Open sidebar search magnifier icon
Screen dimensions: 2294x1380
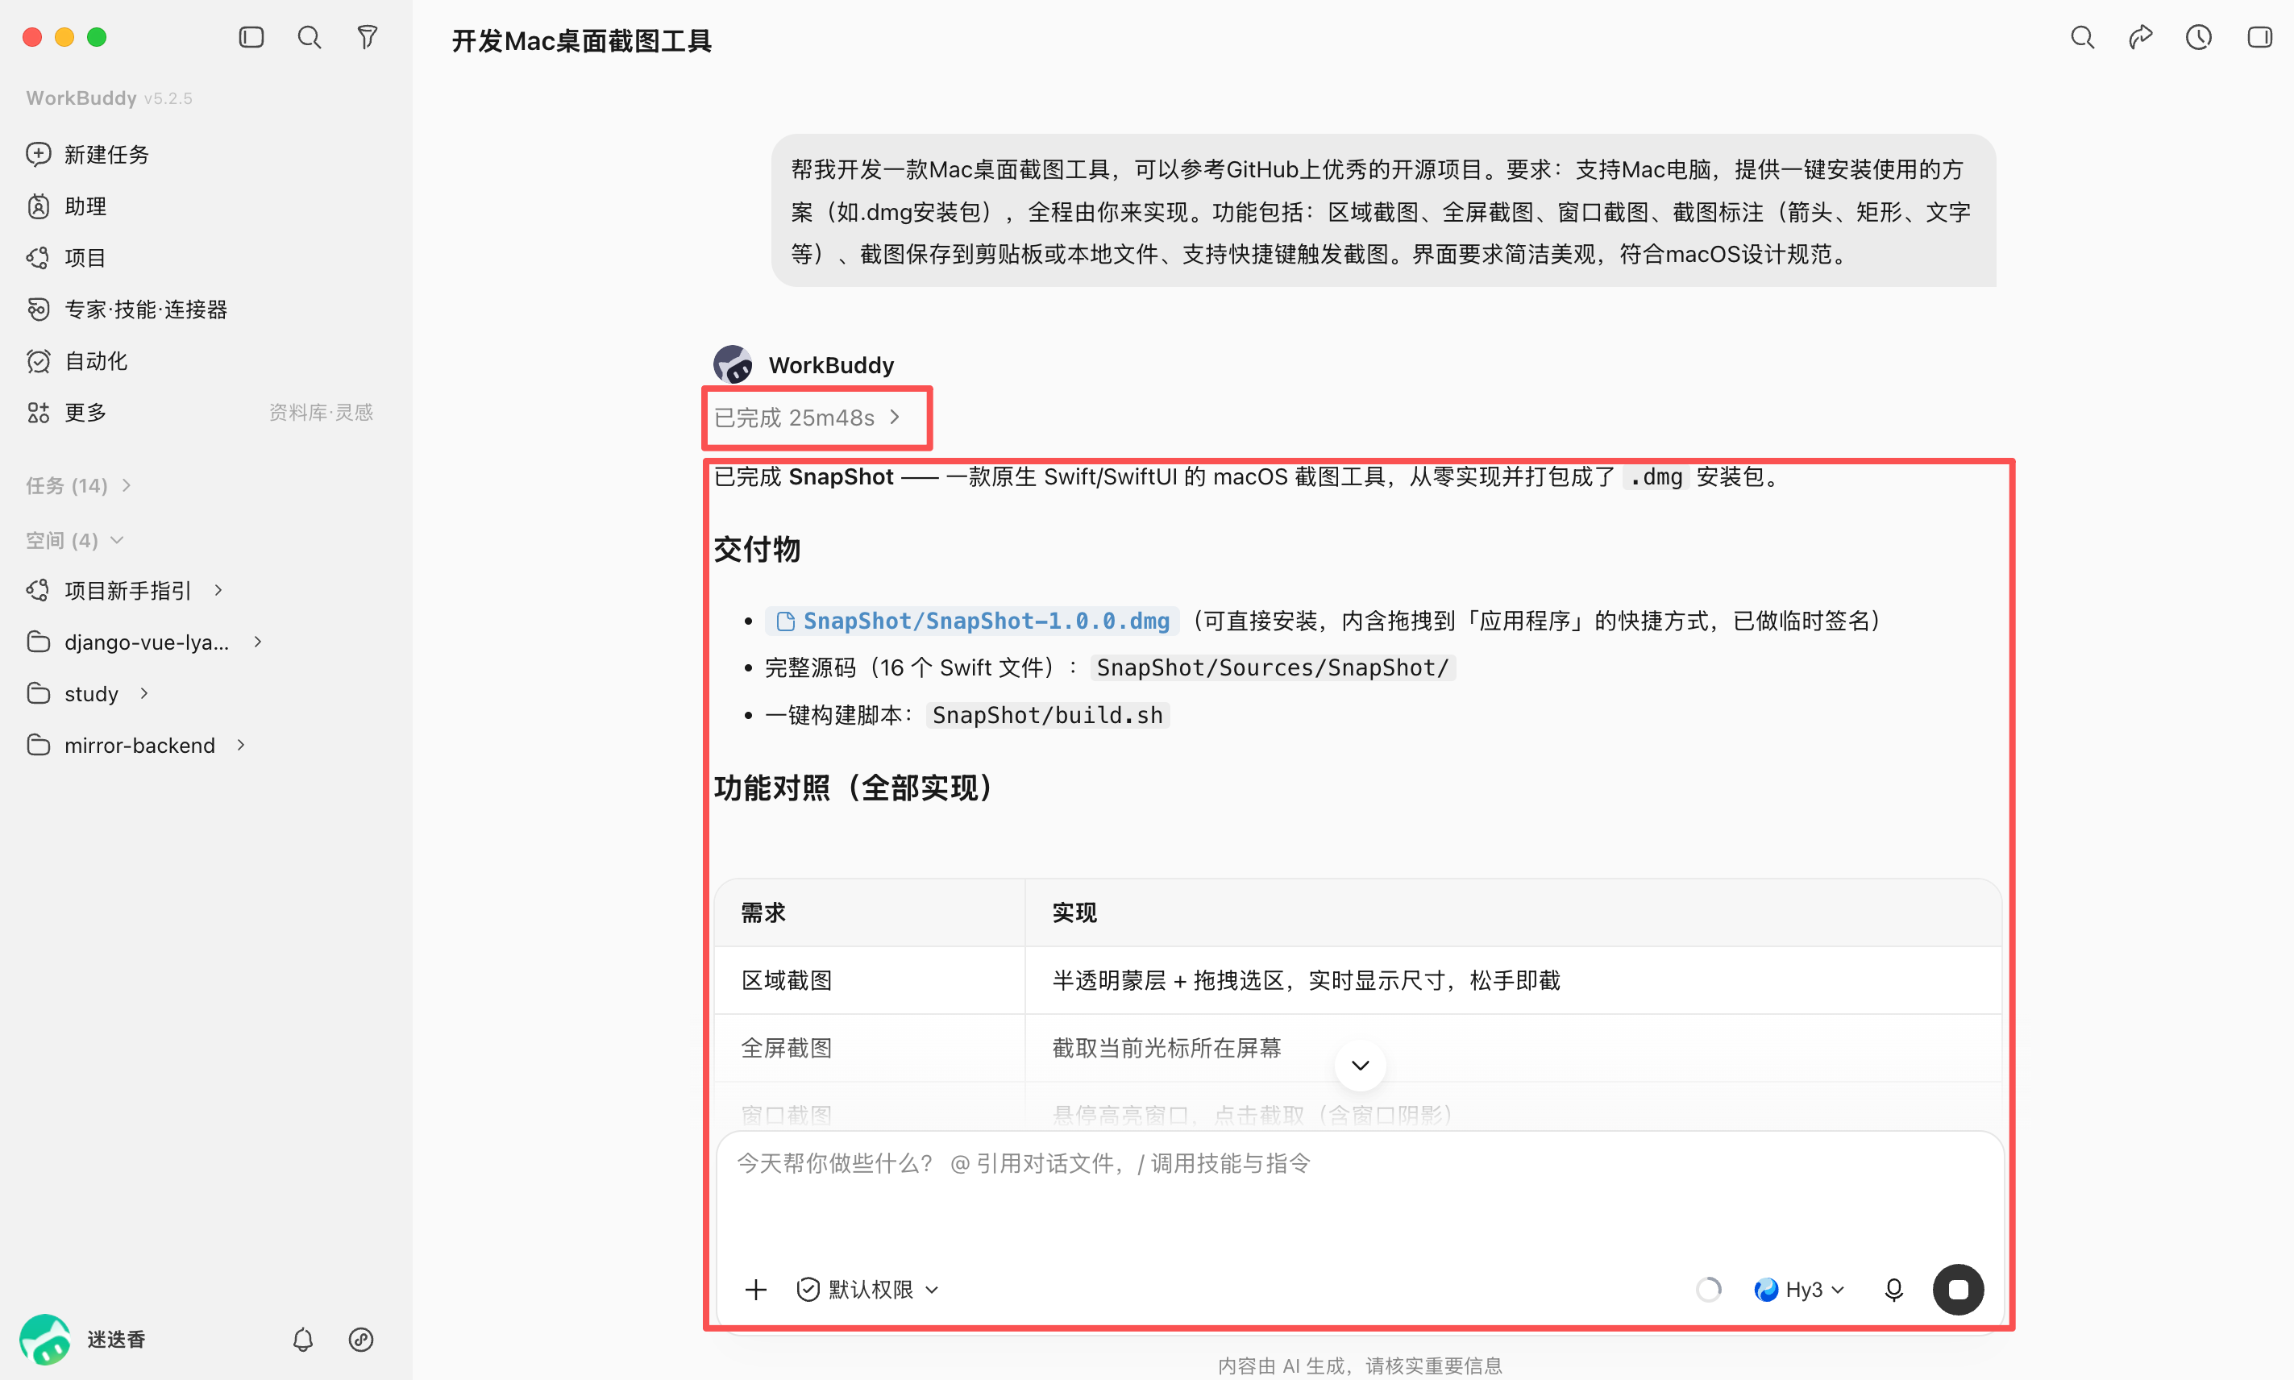coord(309,37)
